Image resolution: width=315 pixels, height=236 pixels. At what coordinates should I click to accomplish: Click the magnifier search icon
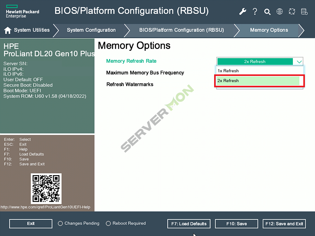(x=267, y=12)
